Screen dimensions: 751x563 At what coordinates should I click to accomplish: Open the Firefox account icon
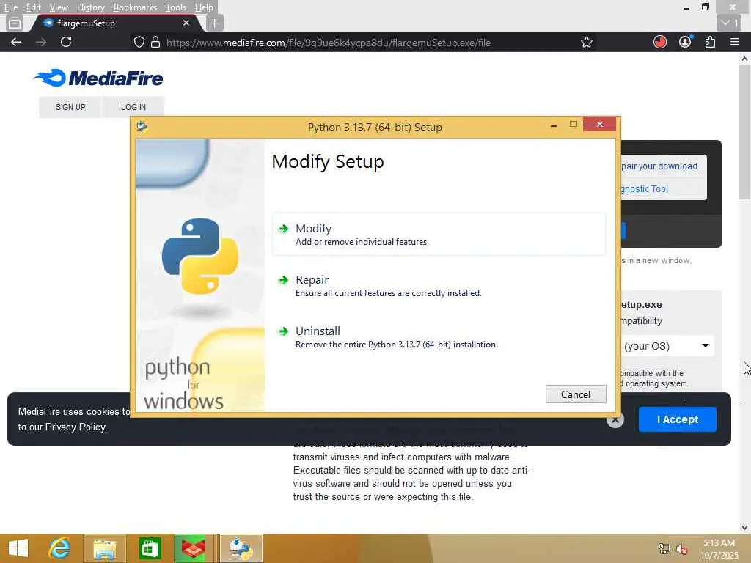pos(686,42)
